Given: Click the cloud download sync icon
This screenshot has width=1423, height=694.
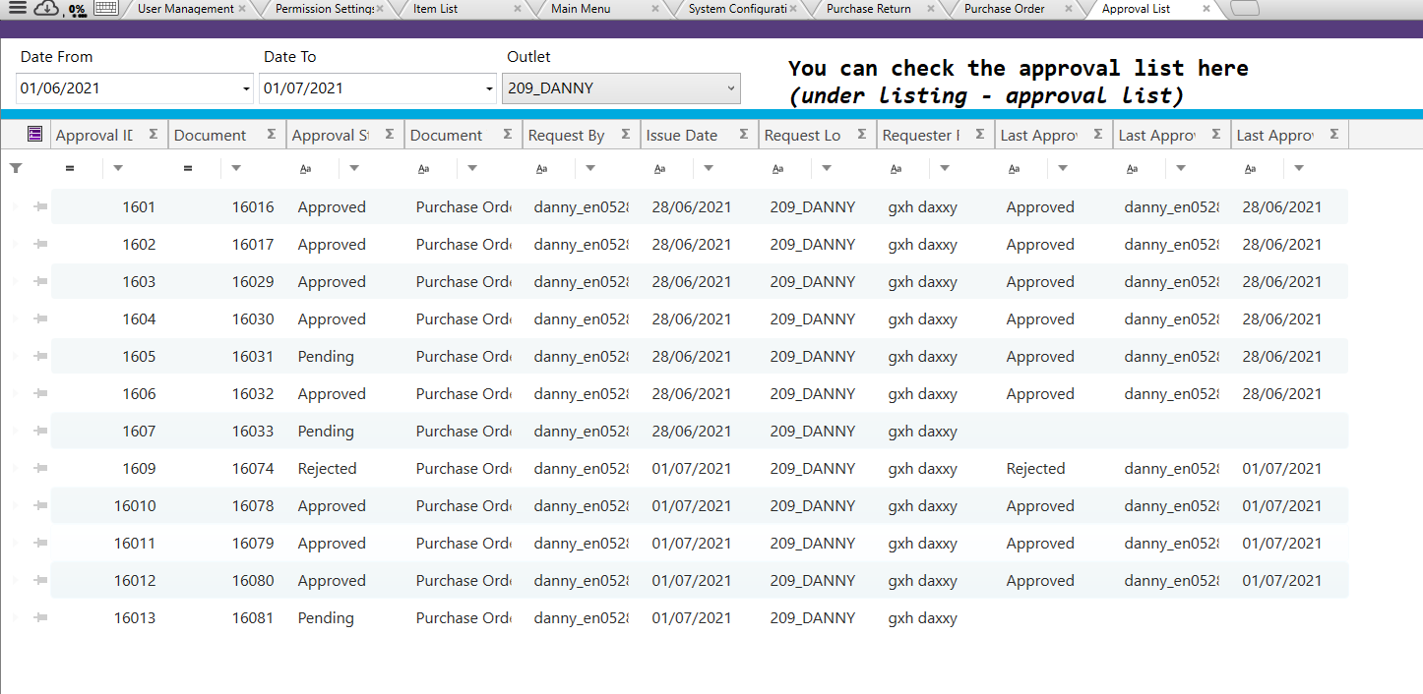Looking at the screenshot, I should pos(46,9).
